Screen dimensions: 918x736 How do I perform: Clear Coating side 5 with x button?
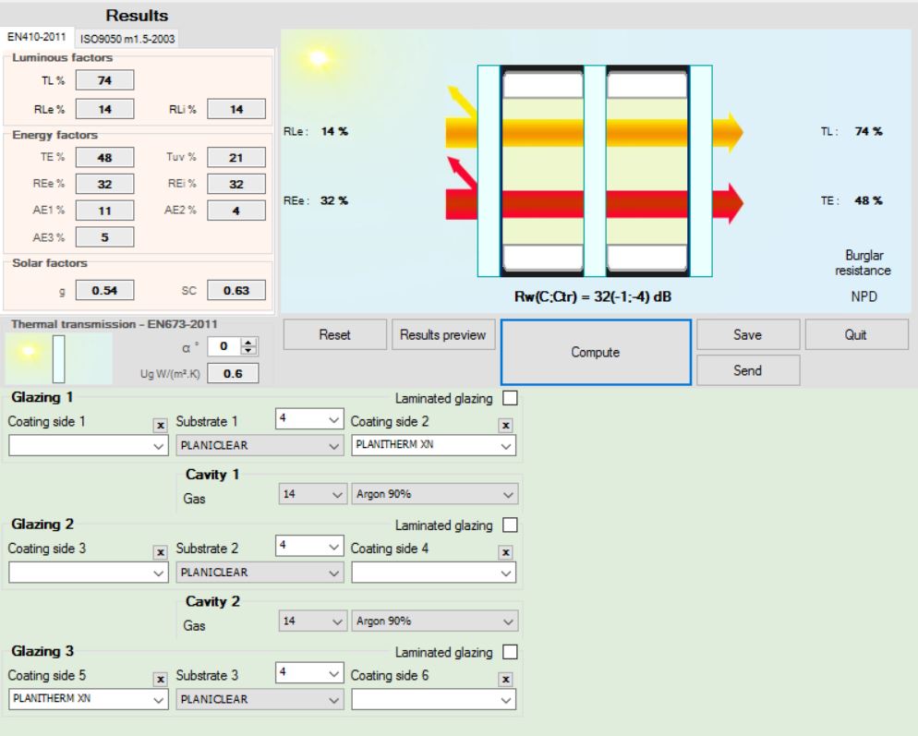click(x=160, y=679)
